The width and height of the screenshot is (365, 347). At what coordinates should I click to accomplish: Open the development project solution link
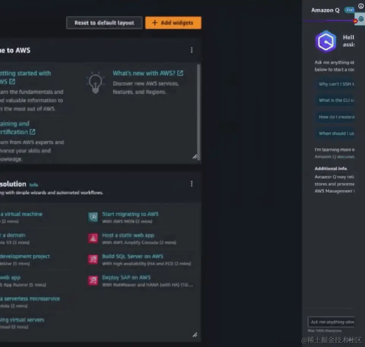pyautogui.click(x=25, y=256)
